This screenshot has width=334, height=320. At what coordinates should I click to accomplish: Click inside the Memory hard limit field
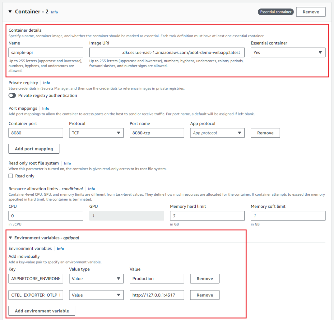click(207, 216)
